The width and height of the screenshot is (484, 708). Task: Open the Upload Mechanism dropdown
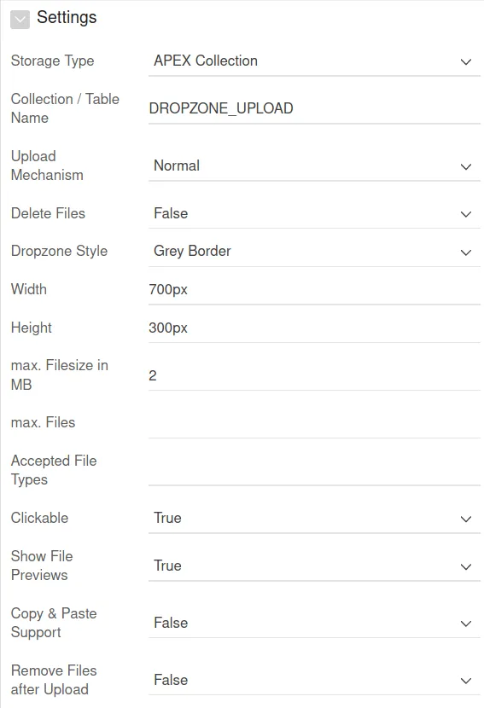(314, 165)
